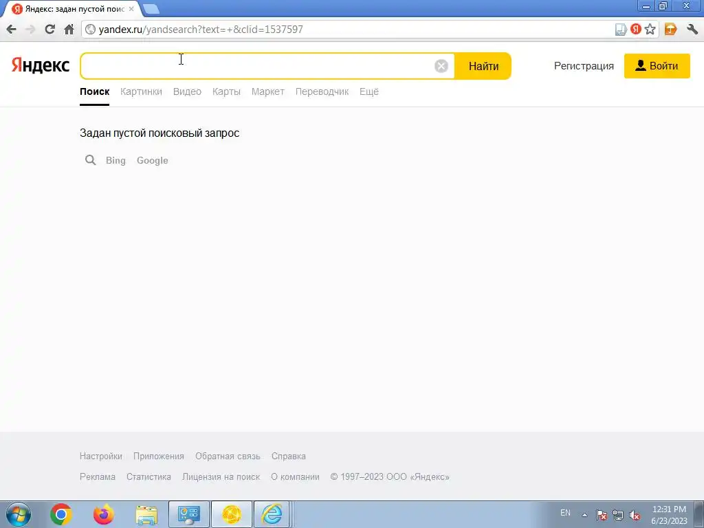Open the taskbar clock and date
This screenshot has width=704, height=528.
(669, 515)
